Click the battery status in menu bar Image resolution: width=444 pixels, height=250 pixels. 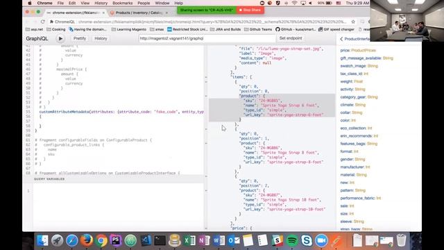point(325,3)
